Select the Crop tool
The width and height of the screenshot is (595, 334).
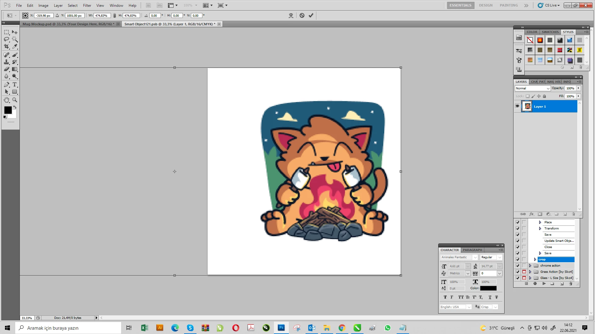(x=7, y=47)
